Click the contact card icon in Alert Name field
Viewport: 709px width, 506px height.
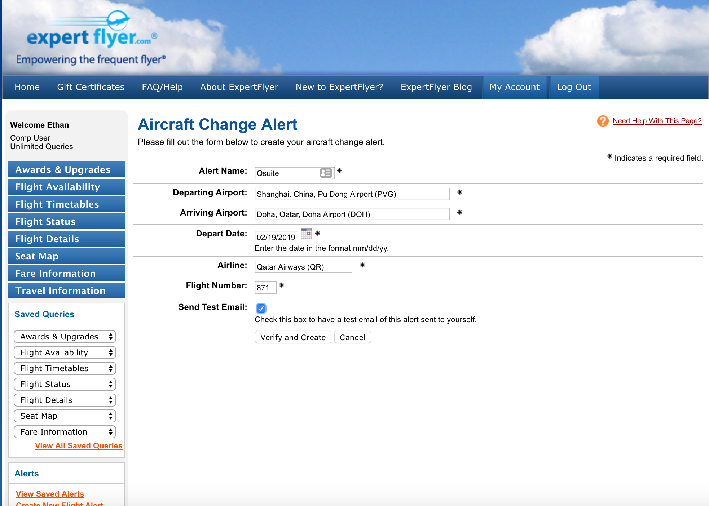[x=326, y=173]
